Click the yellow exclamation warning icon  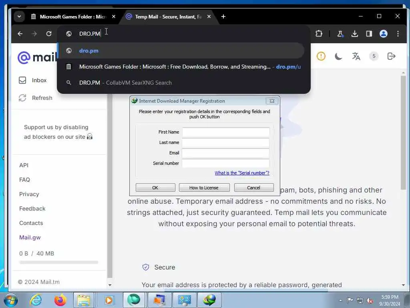[x=321, y=56]
